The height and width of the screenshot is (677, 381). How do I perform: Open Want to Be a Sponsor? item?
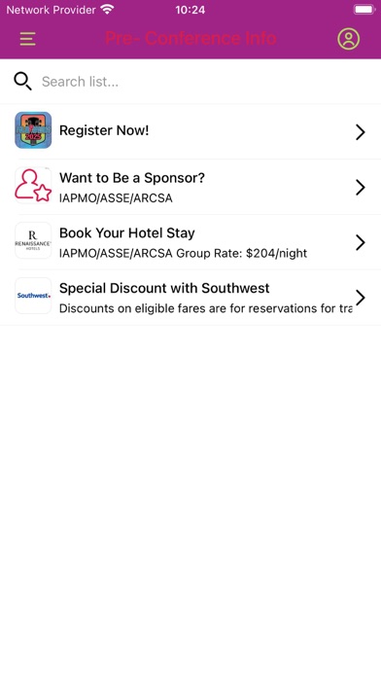coord(190,187)
